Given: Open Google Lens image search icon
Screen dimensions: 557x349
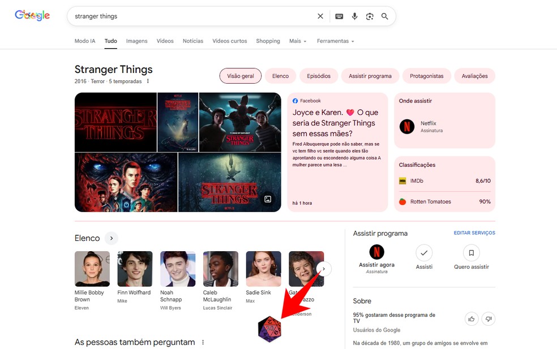Looking at the screenshot, I should (x=370, y=16).
